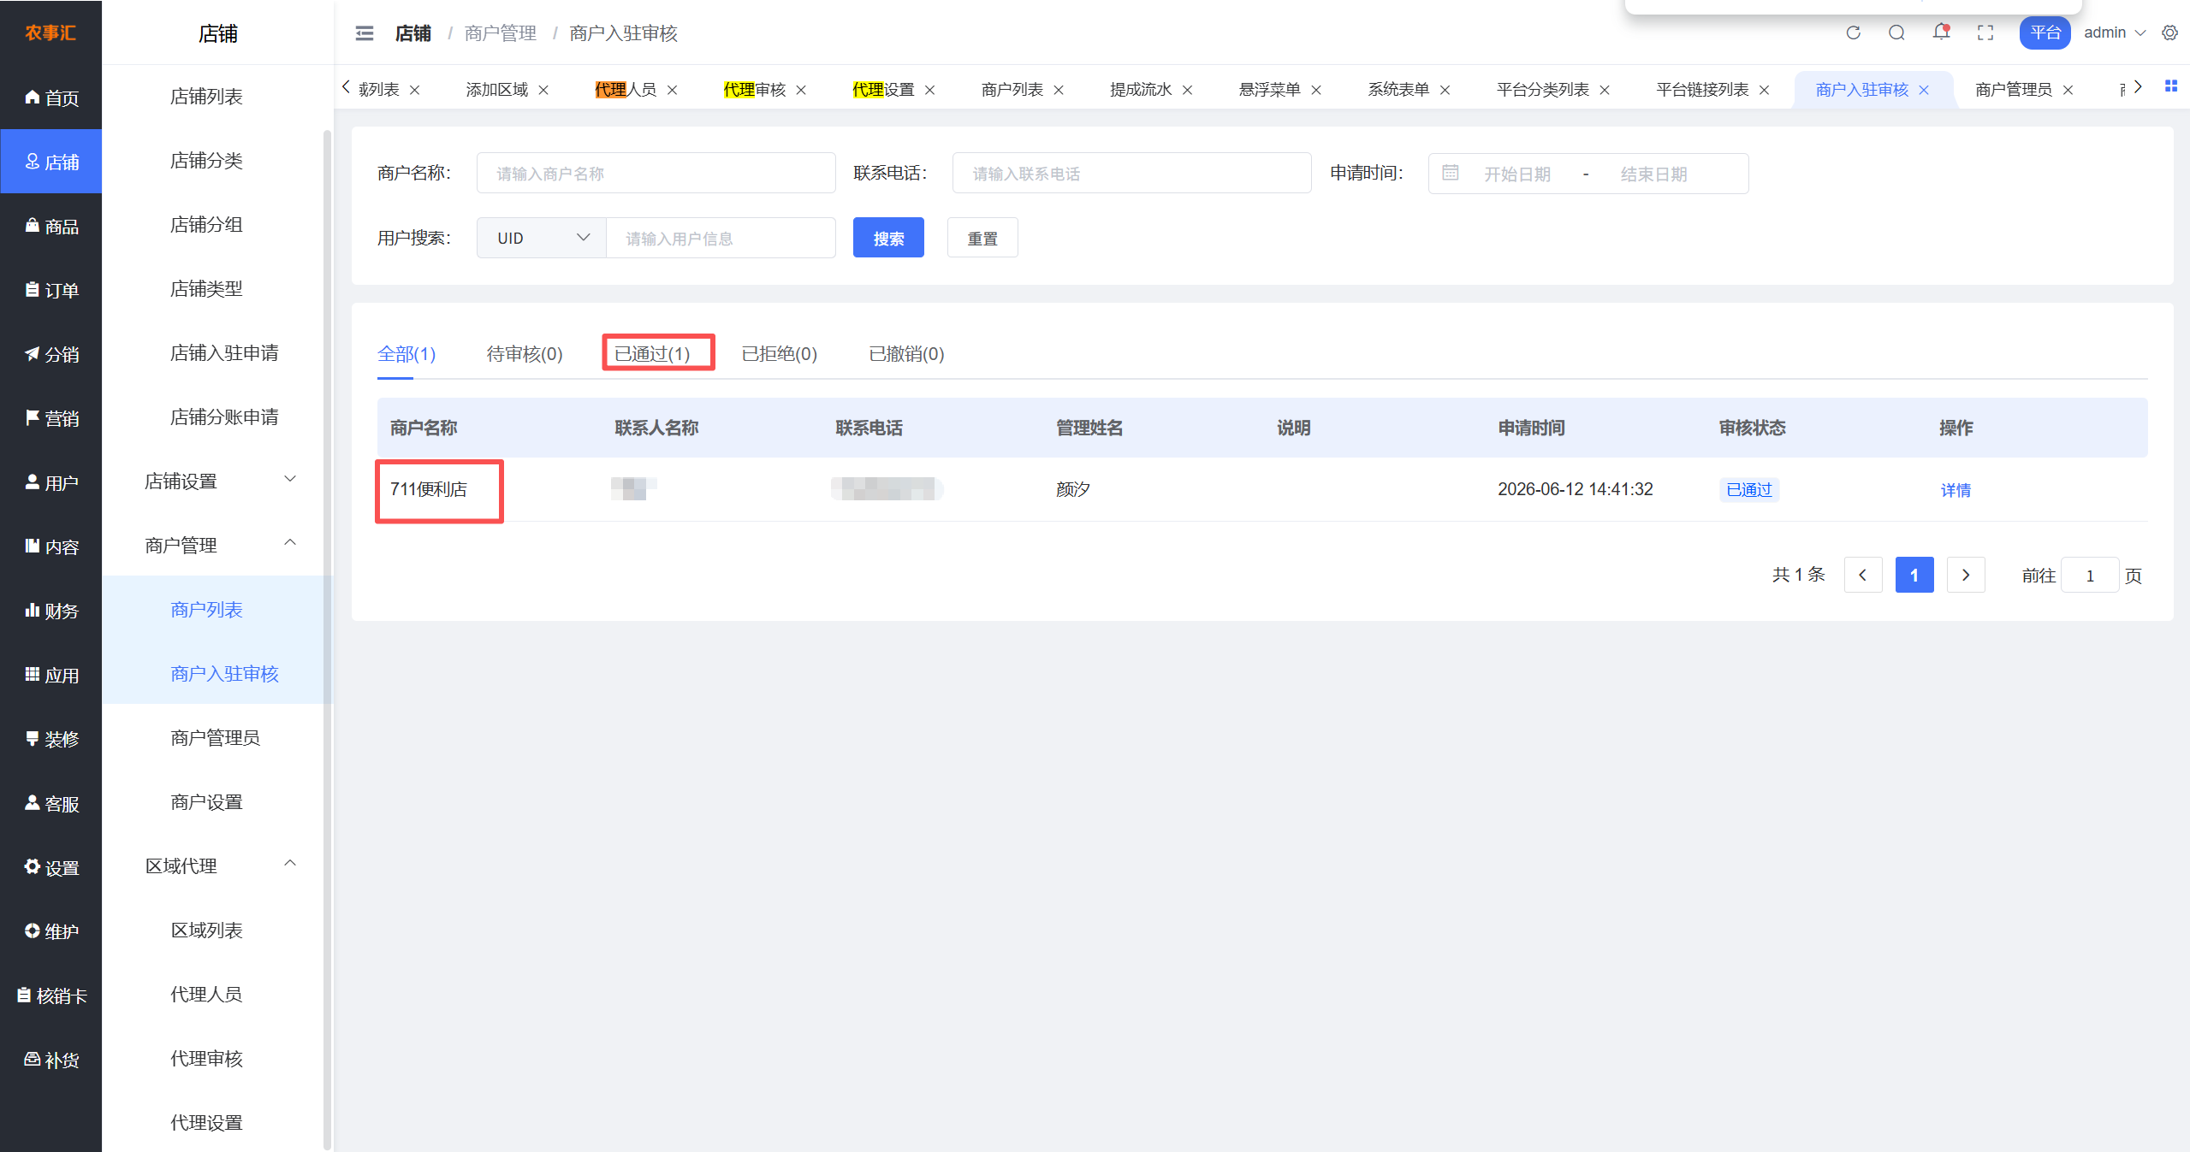
Task: Focus the 前往 page number input
Action: 2090,575
